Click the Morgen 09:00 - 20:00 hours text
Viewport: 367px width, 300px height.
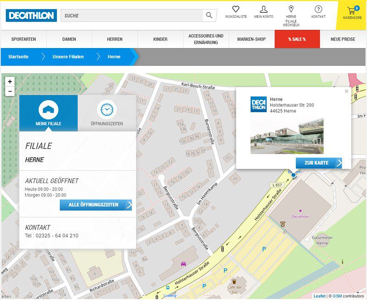45,195
